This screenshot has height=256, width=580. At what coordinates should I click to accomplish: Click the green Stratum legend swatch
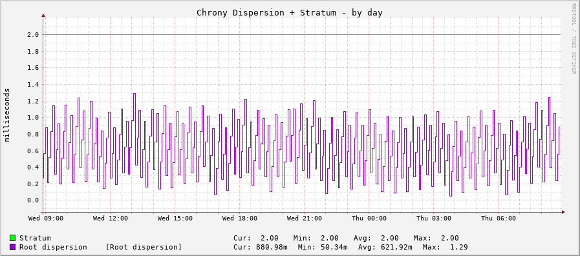[x=12, y=238]
